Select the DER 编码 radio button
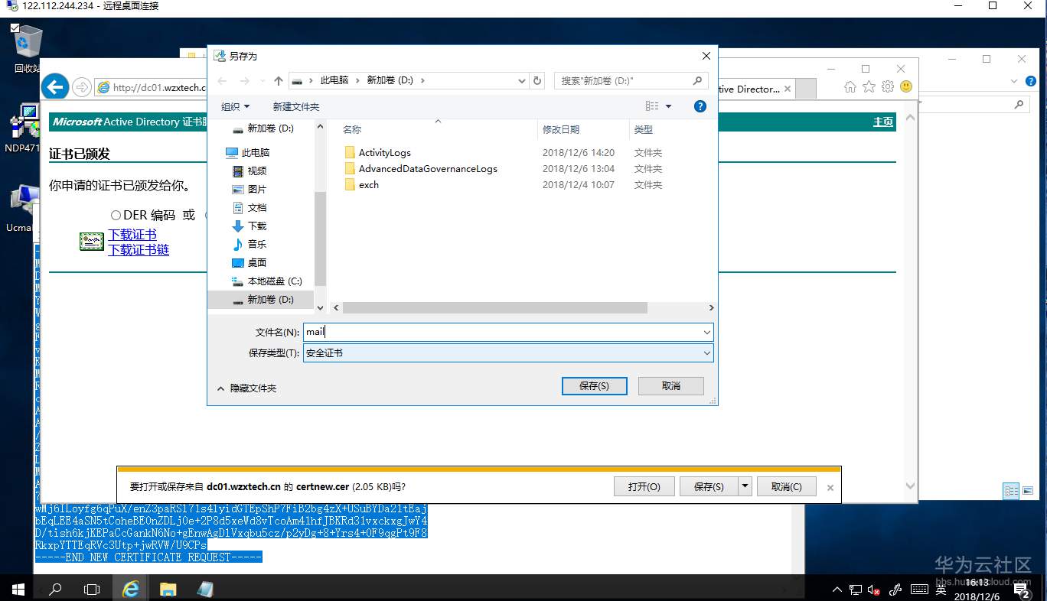 116,214
